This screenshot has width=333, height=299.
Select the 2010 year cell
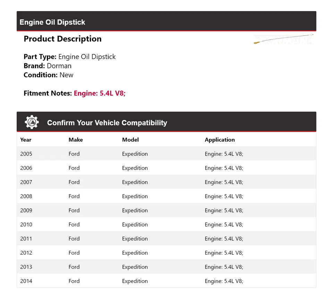(x=26, y=225)
